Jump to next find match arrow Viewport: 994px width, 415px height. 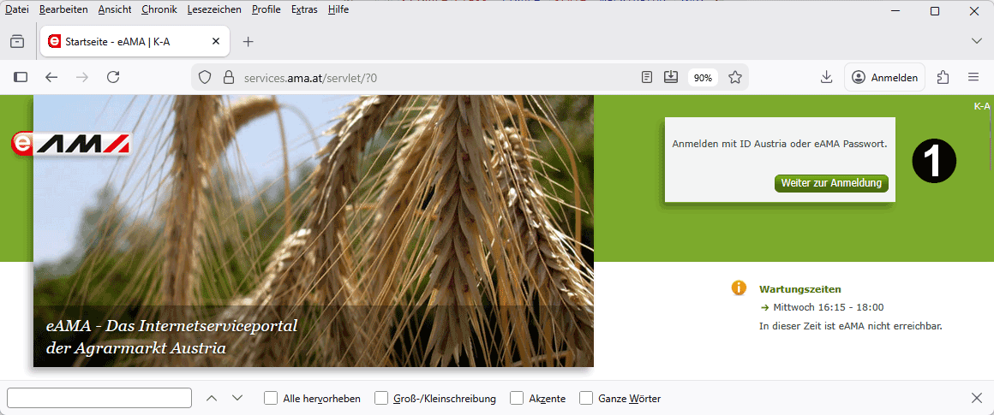coord(237,398)
